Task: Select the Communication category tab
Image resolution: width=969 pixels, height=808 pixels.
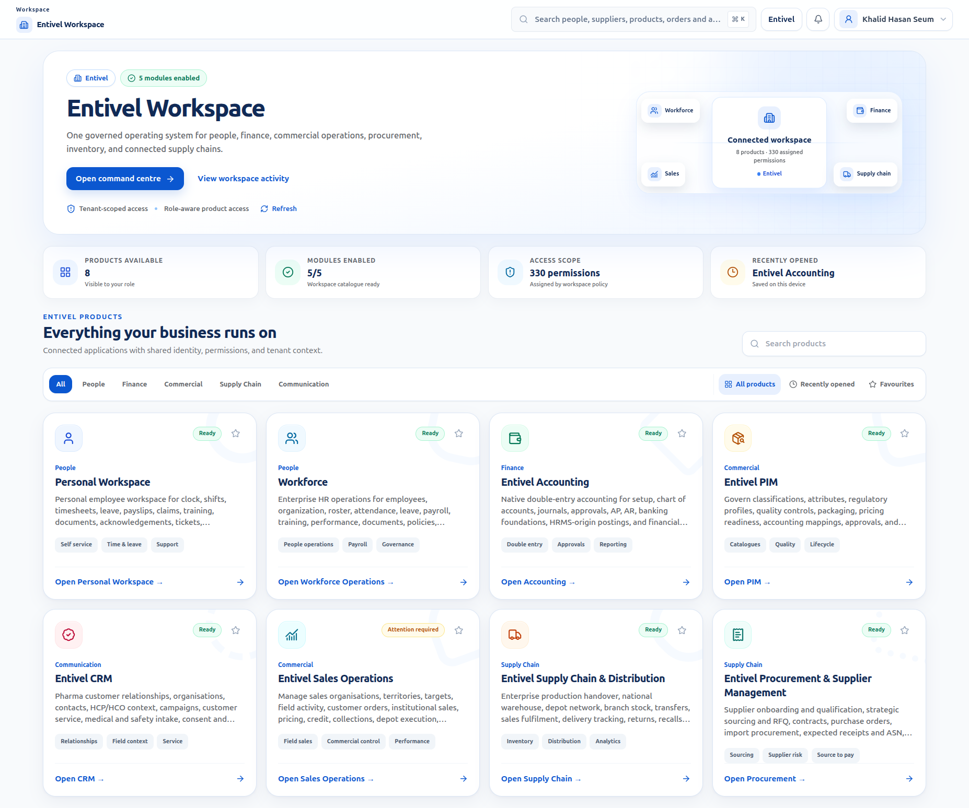Action: pyautogui.click(x=304, y=384)
